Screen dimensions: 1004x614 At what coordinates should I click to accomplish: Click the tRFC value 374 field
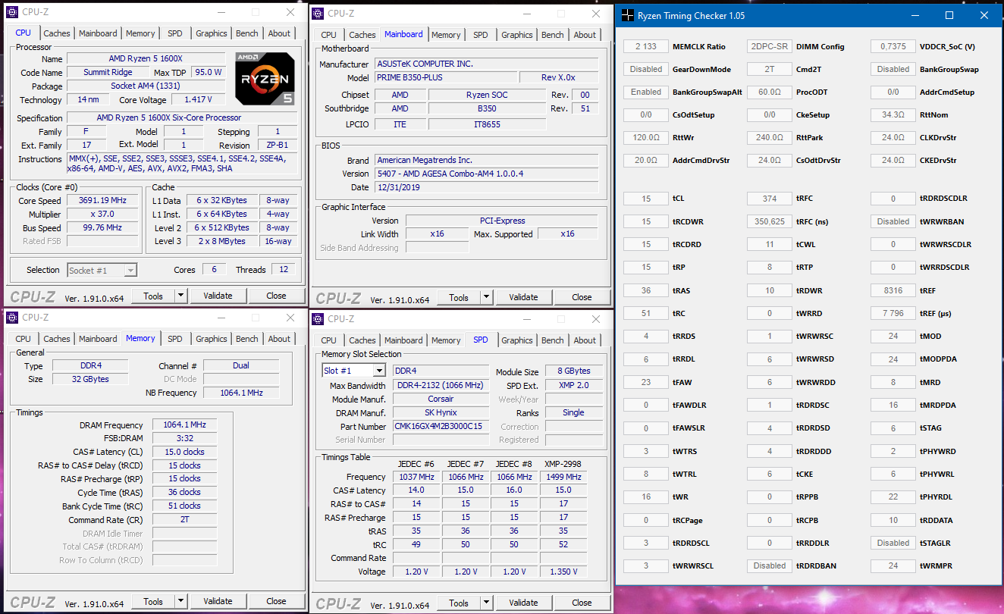click(x=770, y=199)
